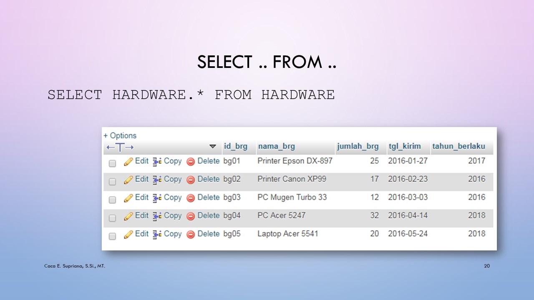Expand the + Options link
The width and height of the screenshot is (534, 300).
point(120,136)
